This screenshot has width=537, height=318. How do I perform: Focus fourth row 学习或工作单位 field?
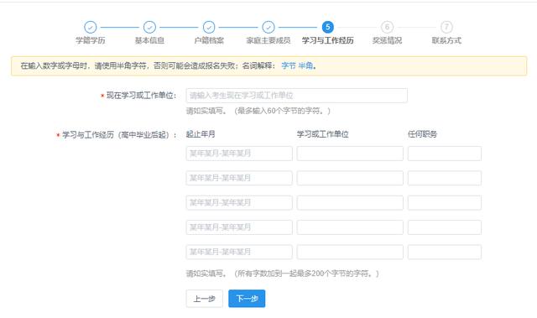350,227
